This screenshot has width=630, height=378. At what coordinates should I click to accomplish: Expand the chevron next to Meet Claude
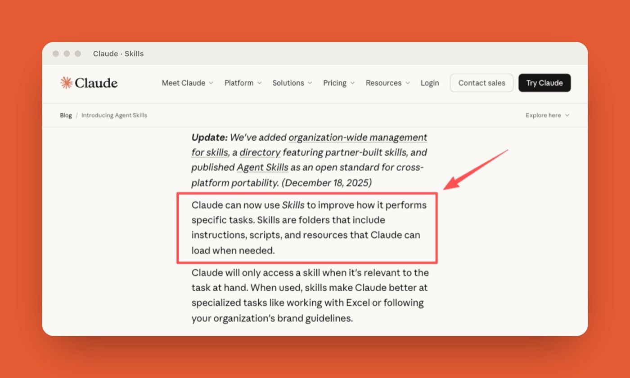[211, 83]
